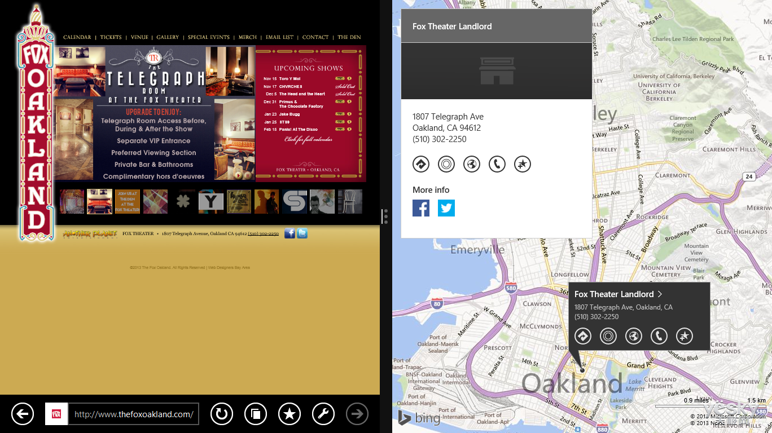Screen dimensions: 772x433
Task: Select the theater interior thumbnail
Action: coord(72,201)
